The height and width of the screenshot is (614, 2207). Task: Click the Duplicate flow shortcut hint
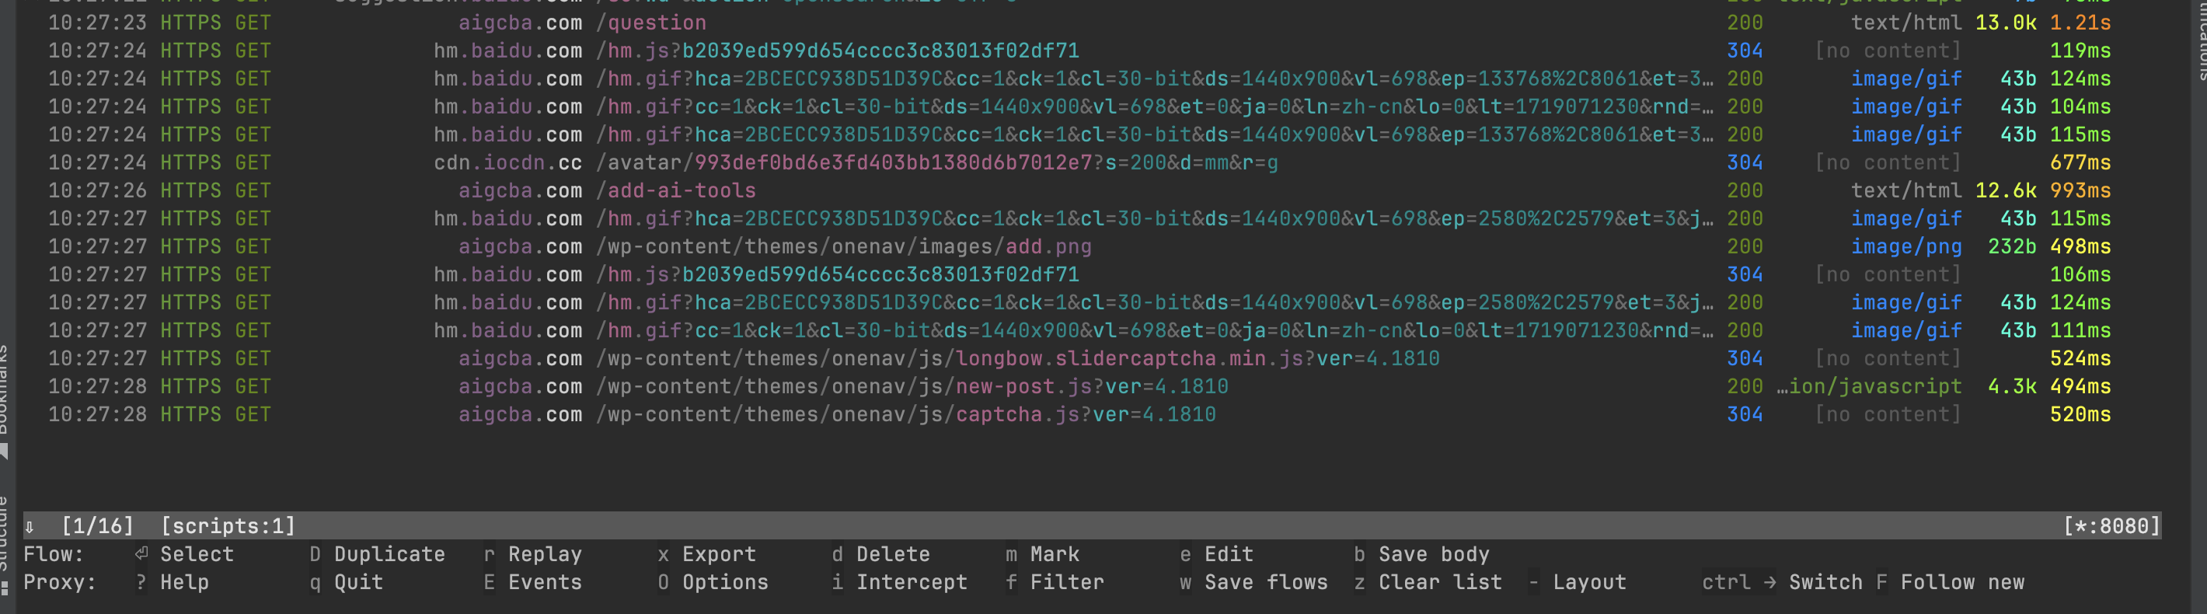tap(389, 554)
